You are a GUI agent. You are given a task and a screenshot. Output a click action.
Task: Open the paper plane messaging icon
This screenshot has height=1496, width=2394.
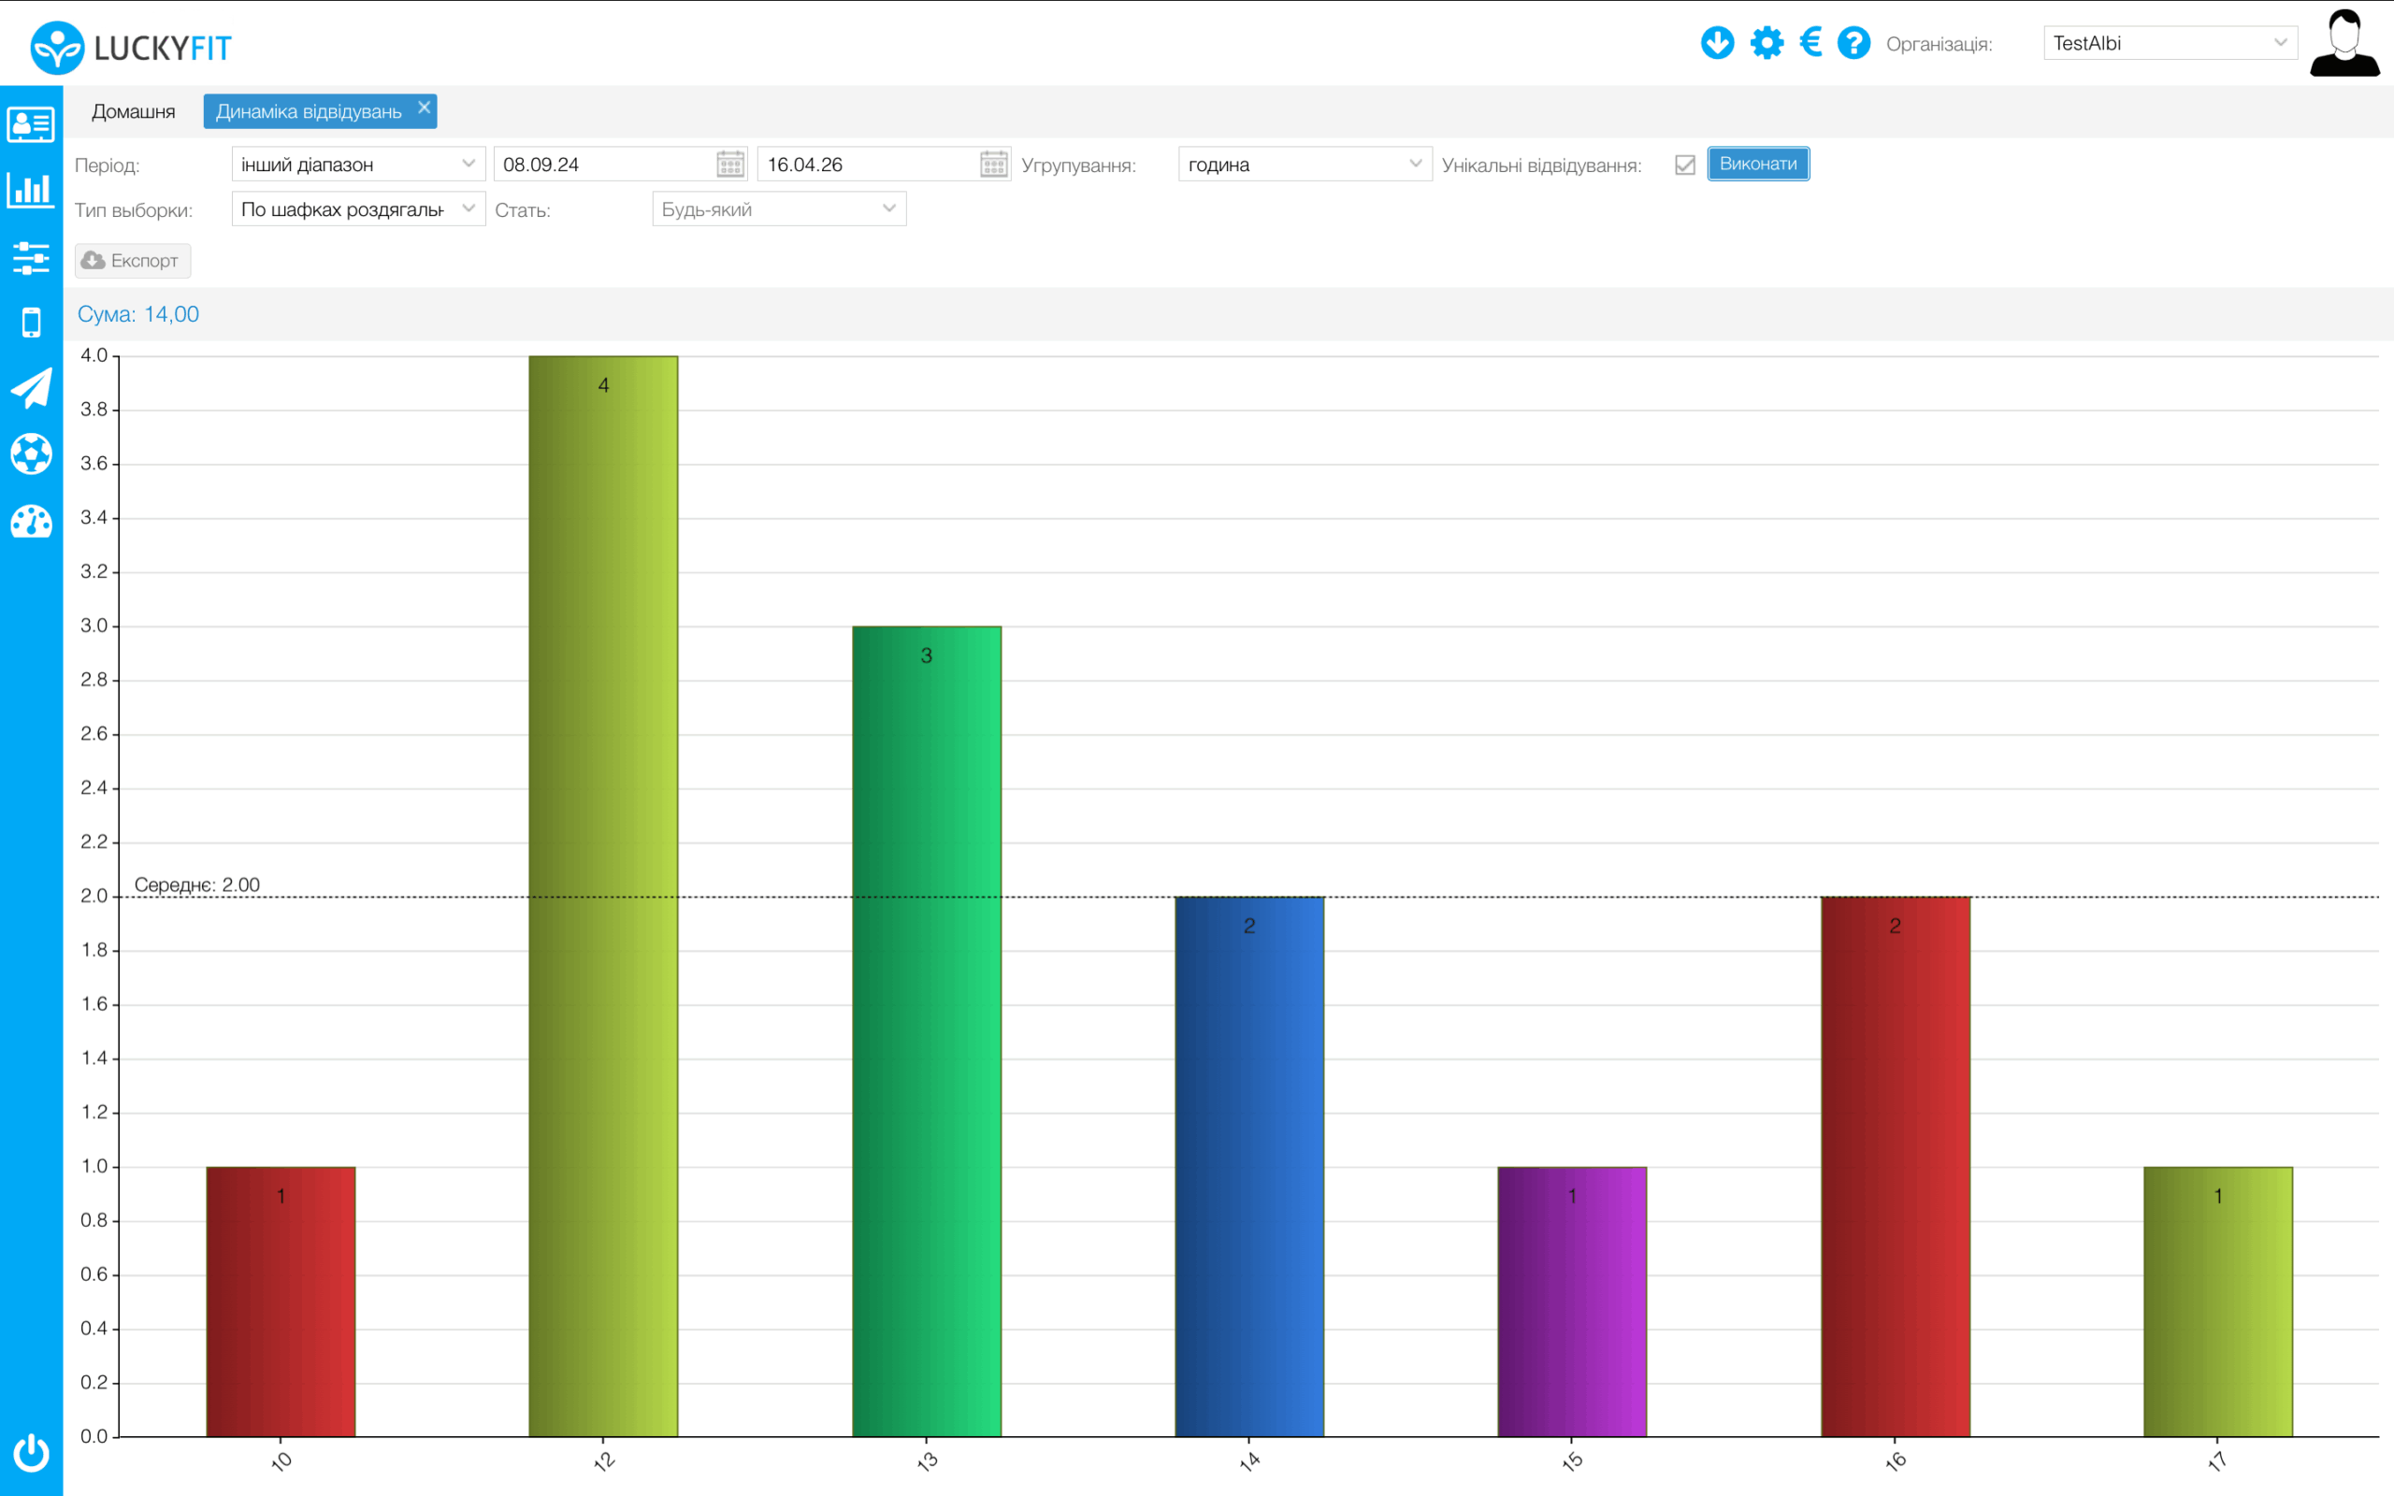[x=31, y=388]
